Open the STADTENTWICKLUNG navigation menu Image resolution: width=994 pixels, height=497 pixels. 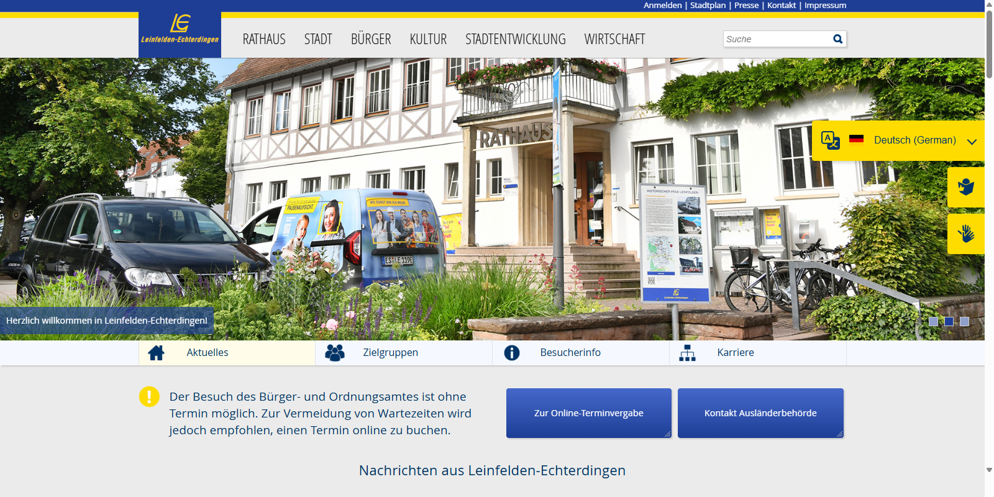[515, 39]
